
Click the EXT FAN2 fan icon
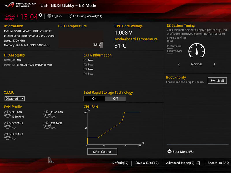(x=47, y=125)
